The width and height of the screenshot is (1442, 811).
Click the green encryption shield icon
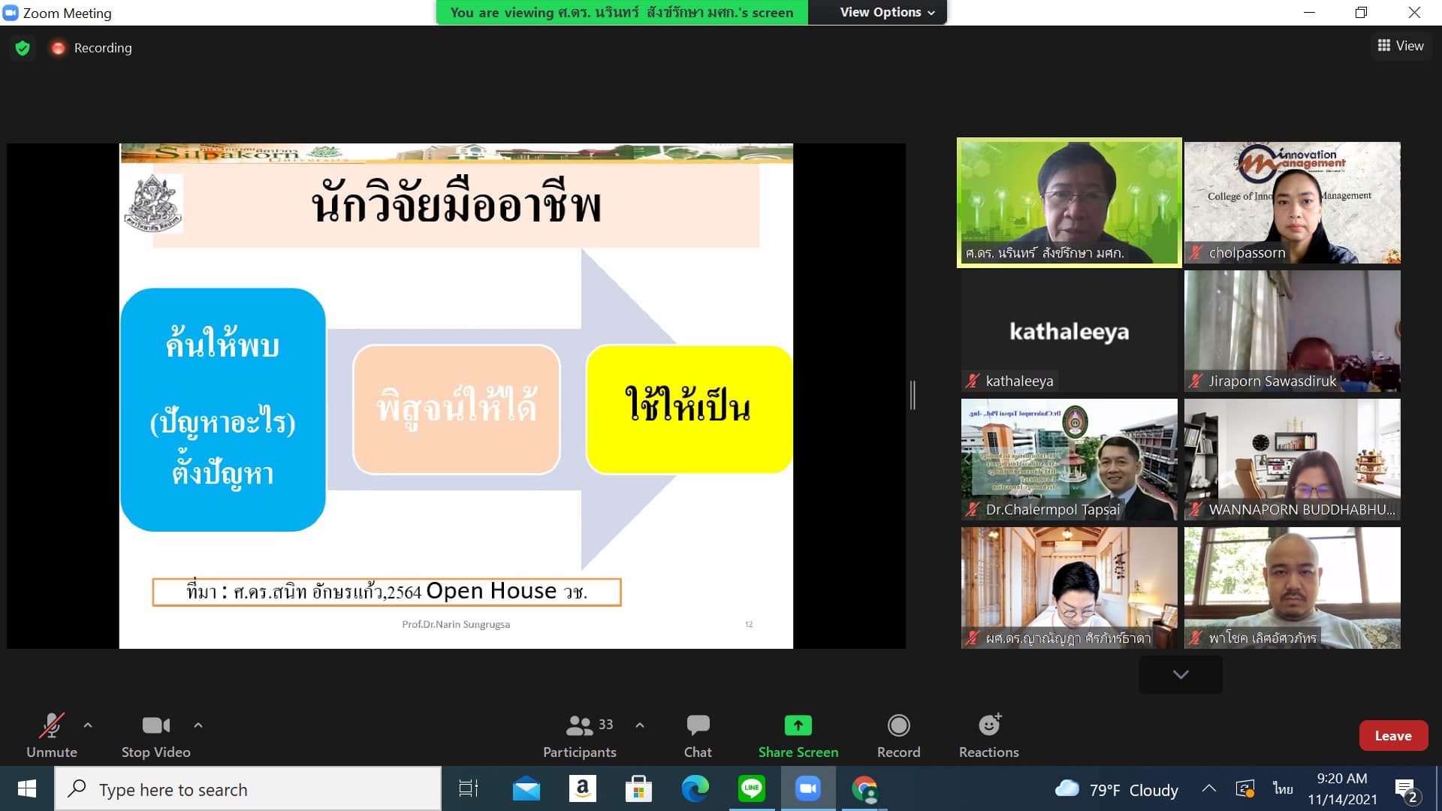[x=23, y=48]
